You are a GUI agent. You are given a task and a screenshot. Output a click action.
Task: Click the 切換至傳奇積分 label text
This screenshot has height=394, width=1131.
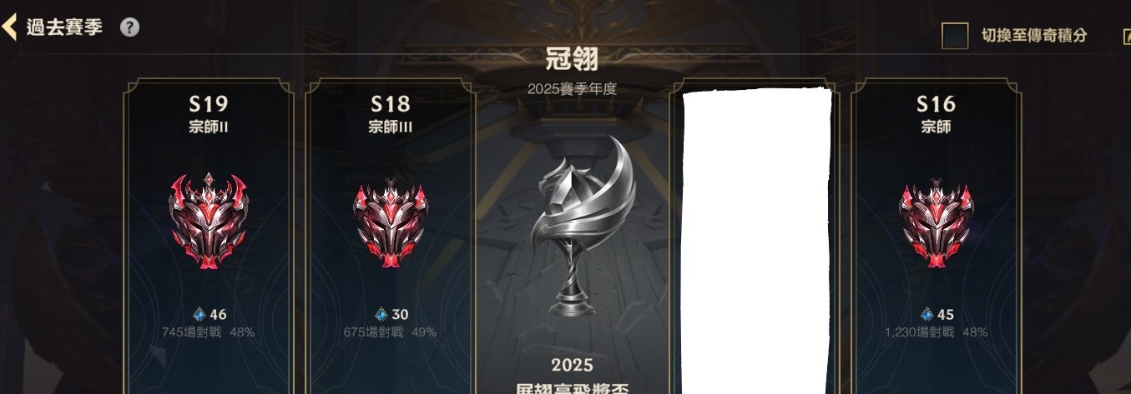coord(1034,36)
